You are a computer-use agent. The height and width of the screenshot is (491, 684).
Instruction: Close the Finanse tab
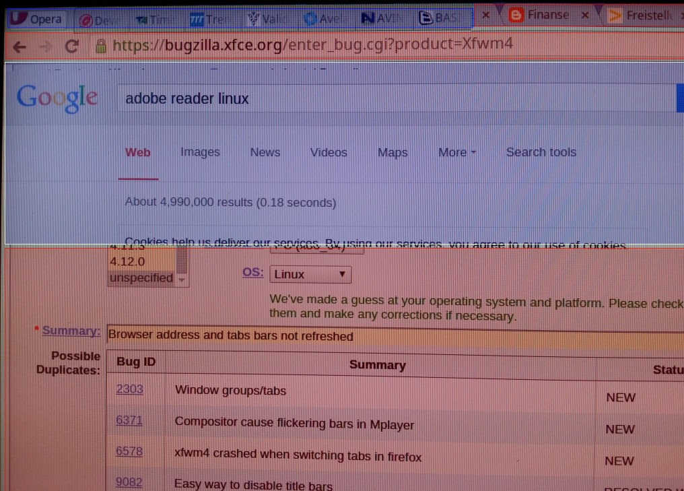tap(584, 15)
